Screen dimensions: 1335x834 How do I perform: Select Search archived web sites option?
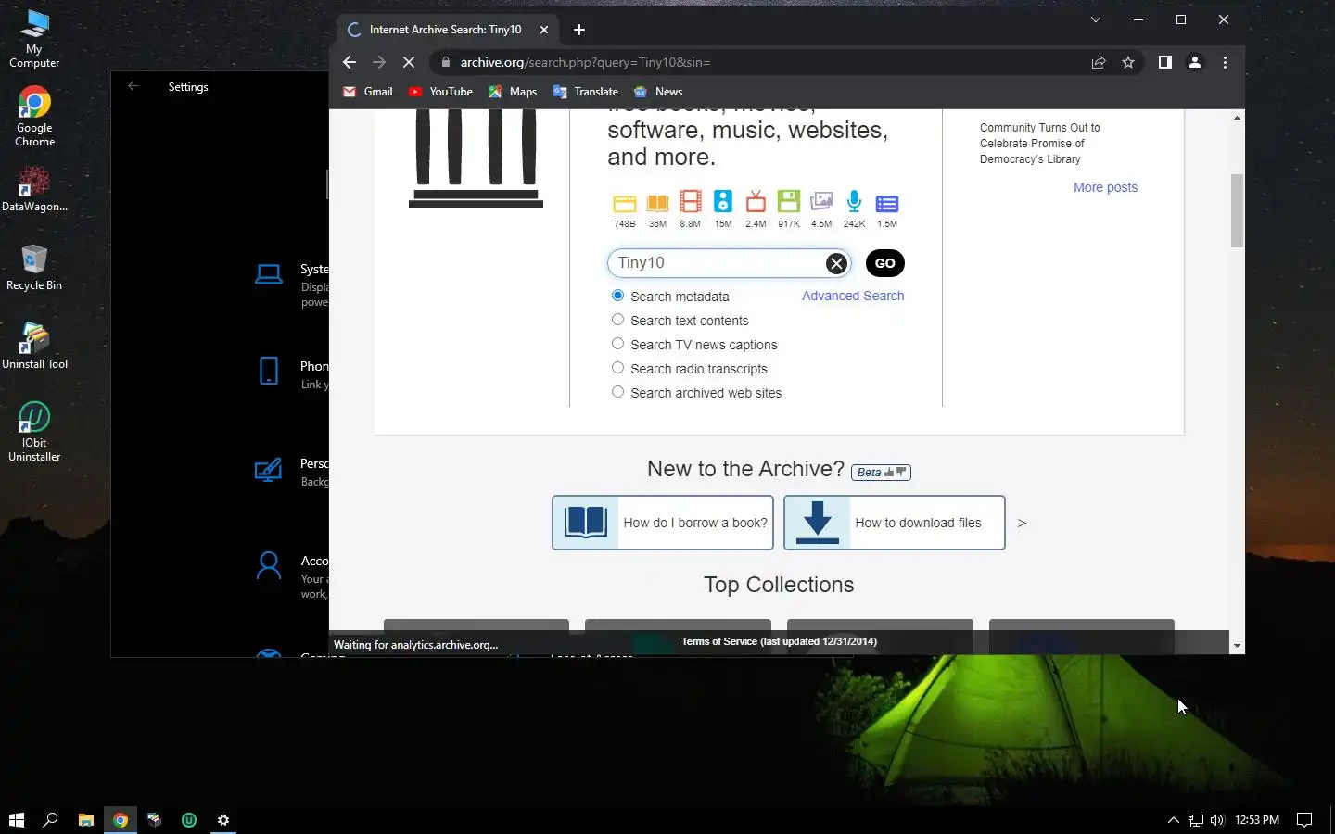[x=617, y=392]
